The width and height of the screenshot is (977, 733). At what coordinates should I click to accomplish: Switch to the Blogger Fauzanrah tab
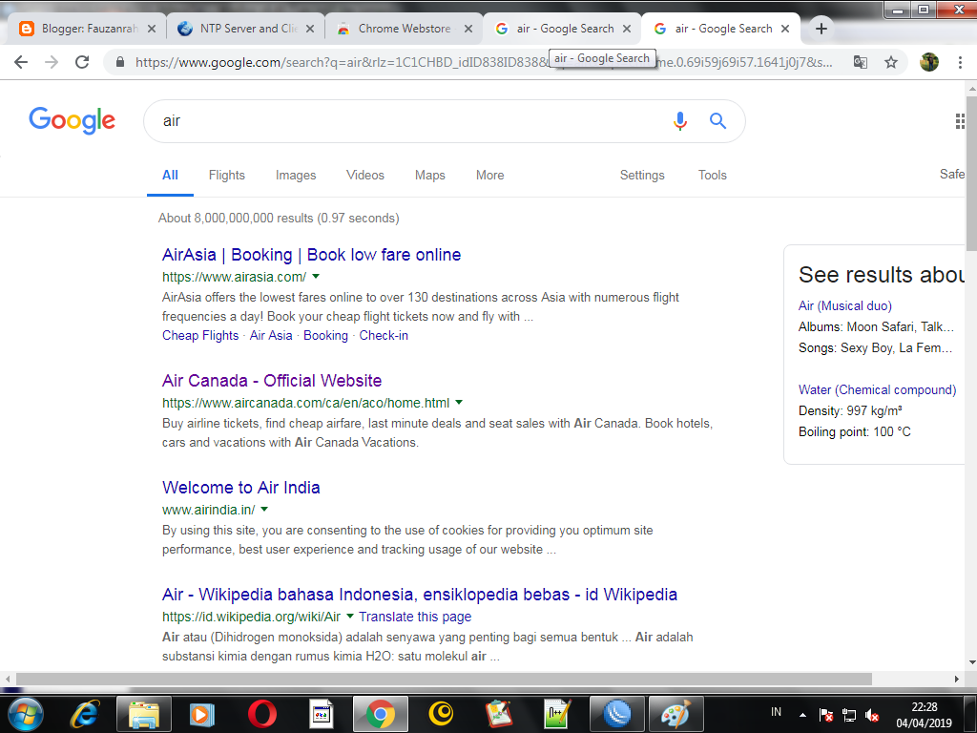click(x=87, y=29)
